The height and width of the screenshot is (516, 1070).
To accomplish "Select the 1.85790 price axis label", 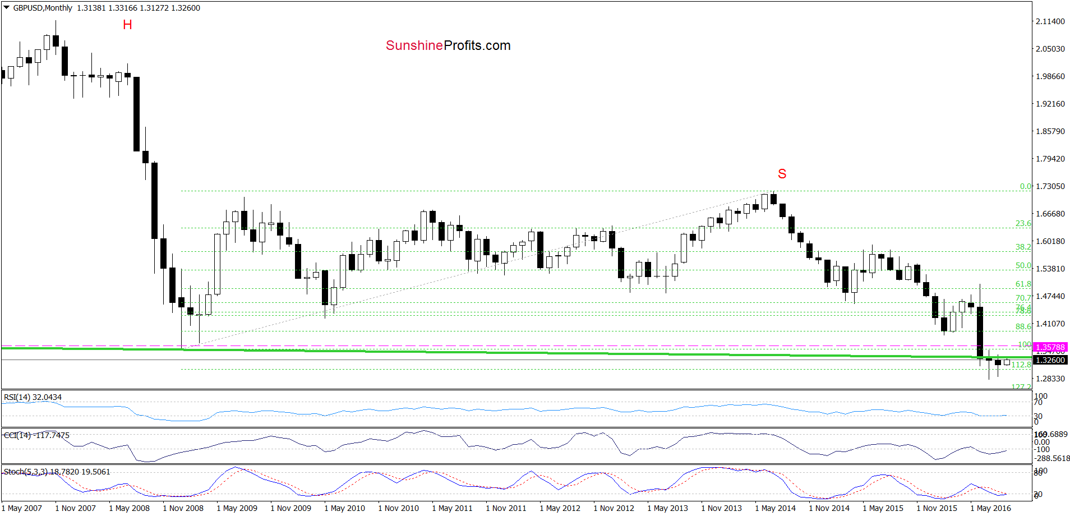I will pos(1050,131).
